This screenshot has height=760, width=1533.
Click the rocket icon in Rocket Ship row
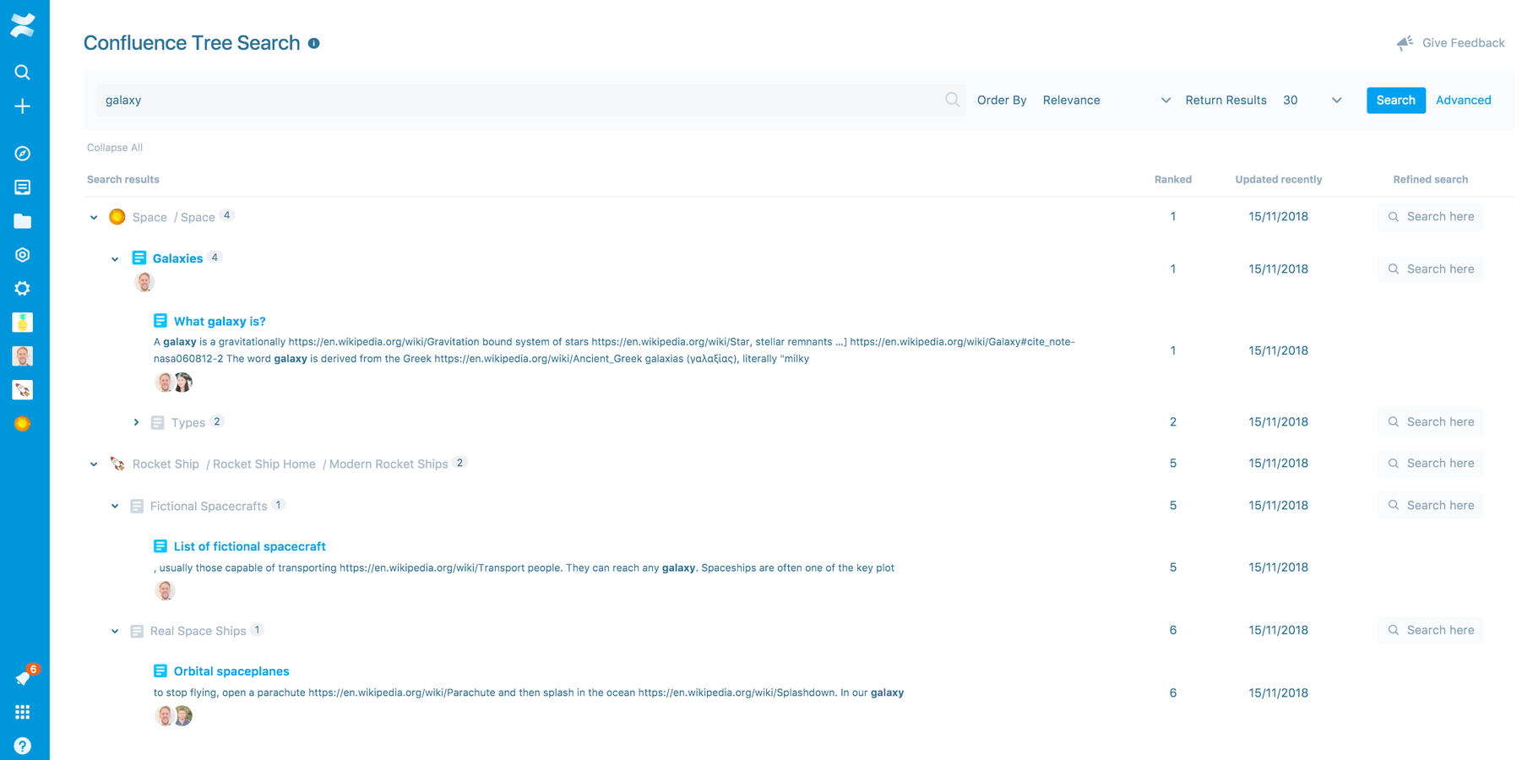(117, 464)
